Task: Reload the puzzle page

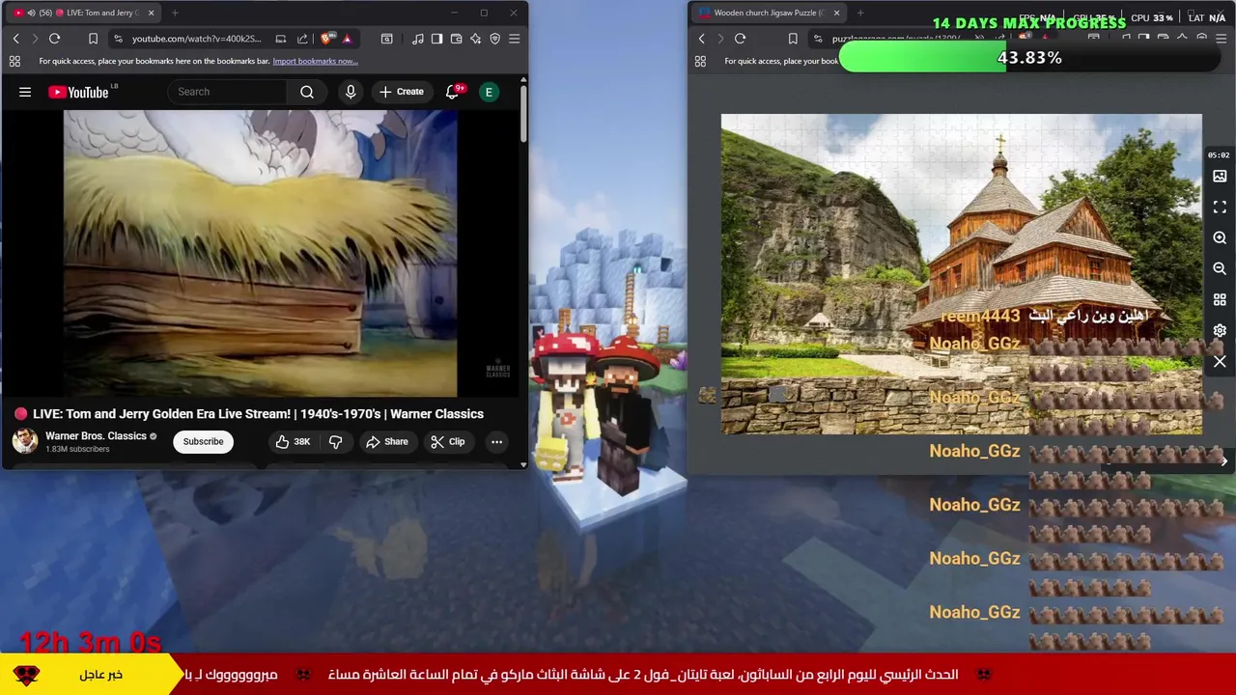Action: (x=740, y=39)
